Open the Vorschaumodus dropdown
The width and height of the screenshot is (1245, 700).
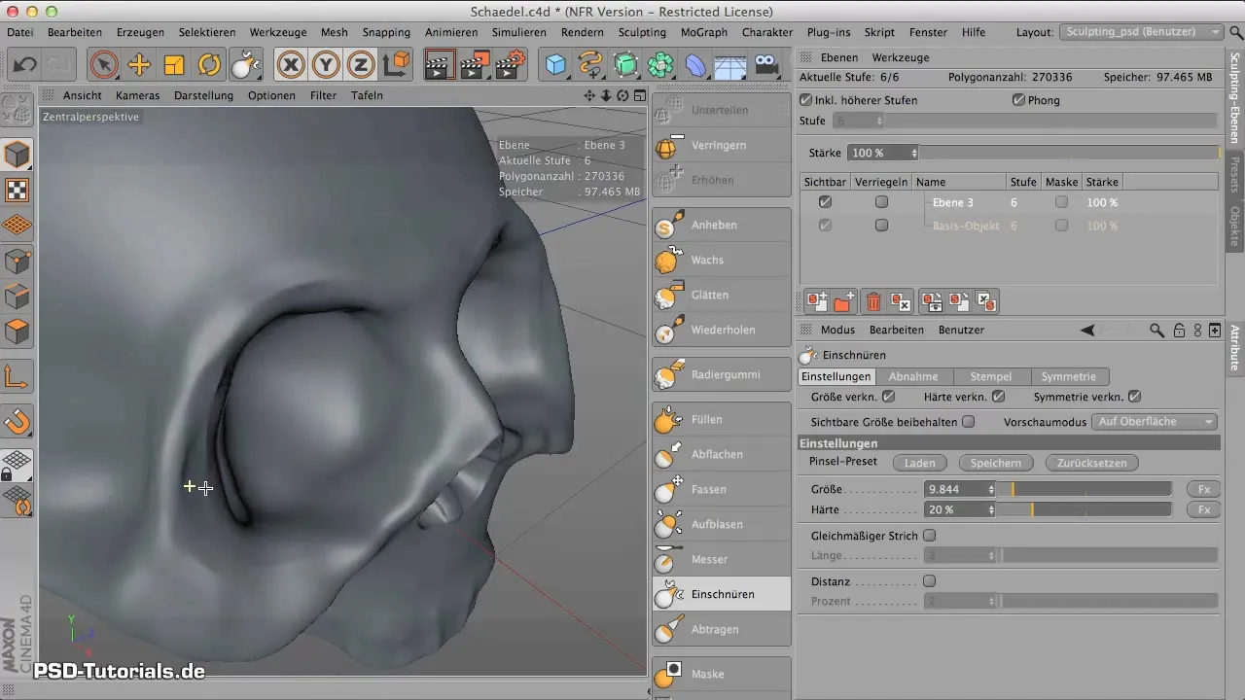tap(1155, 422)
